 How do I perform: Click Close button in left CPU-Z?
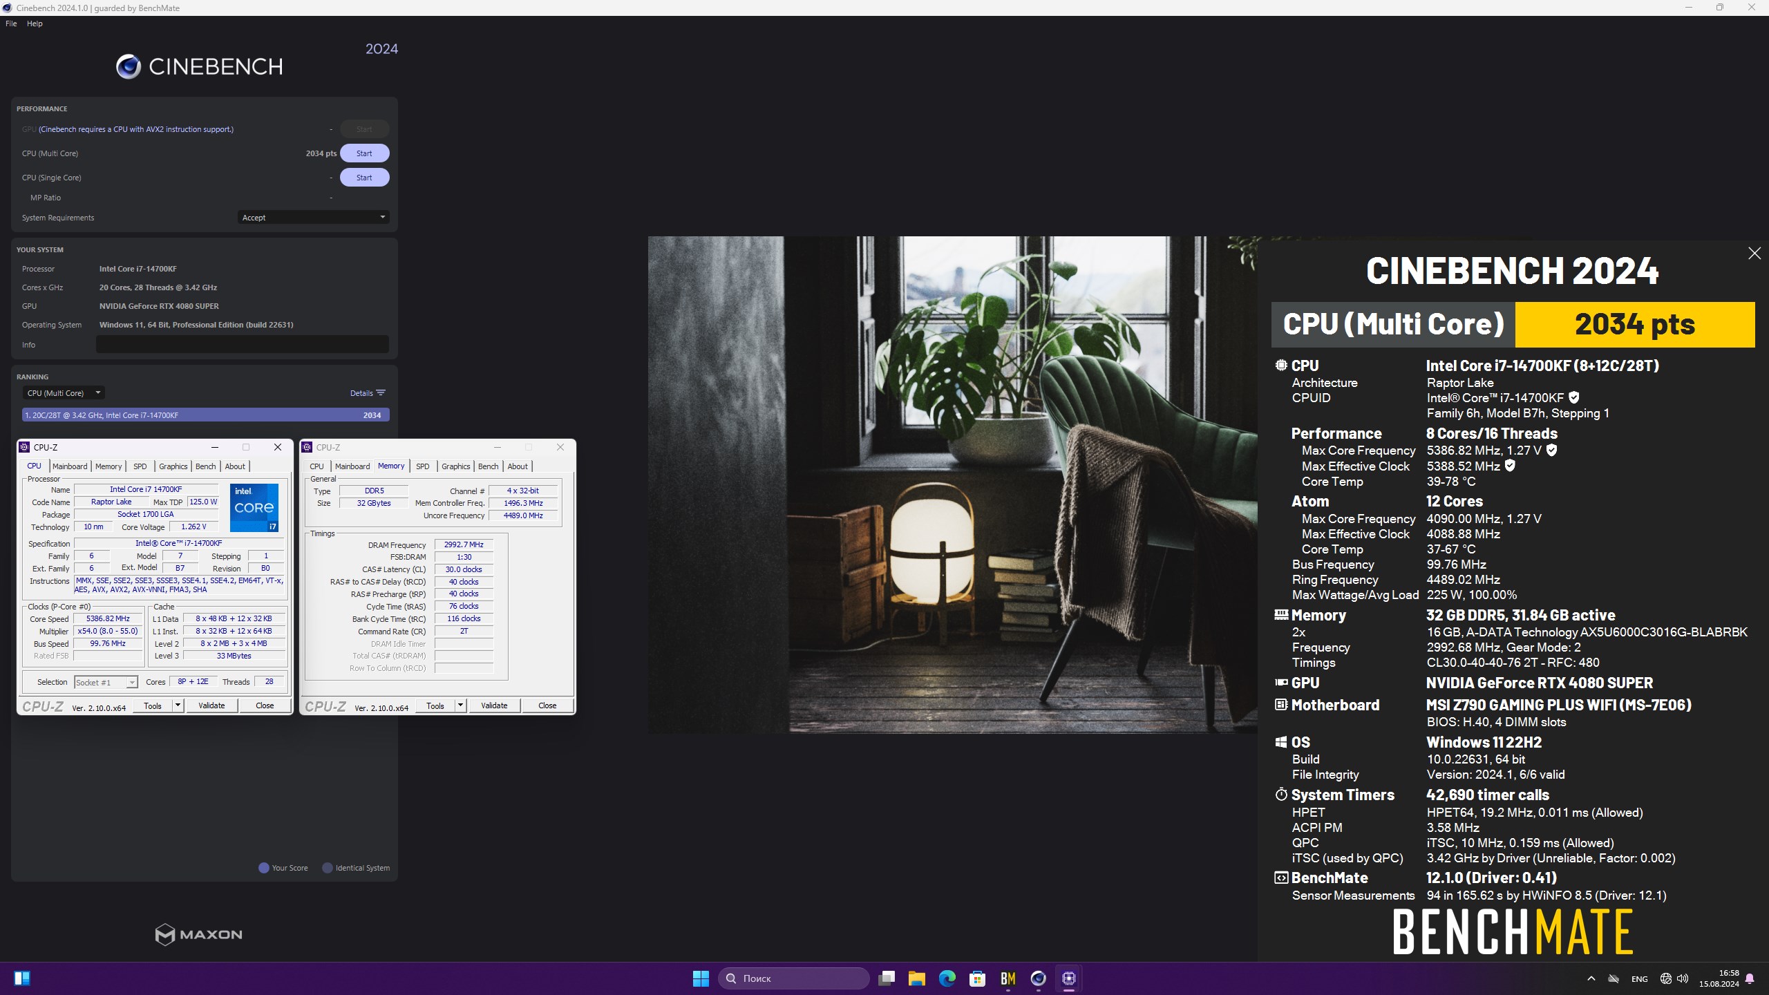[265, 705]
